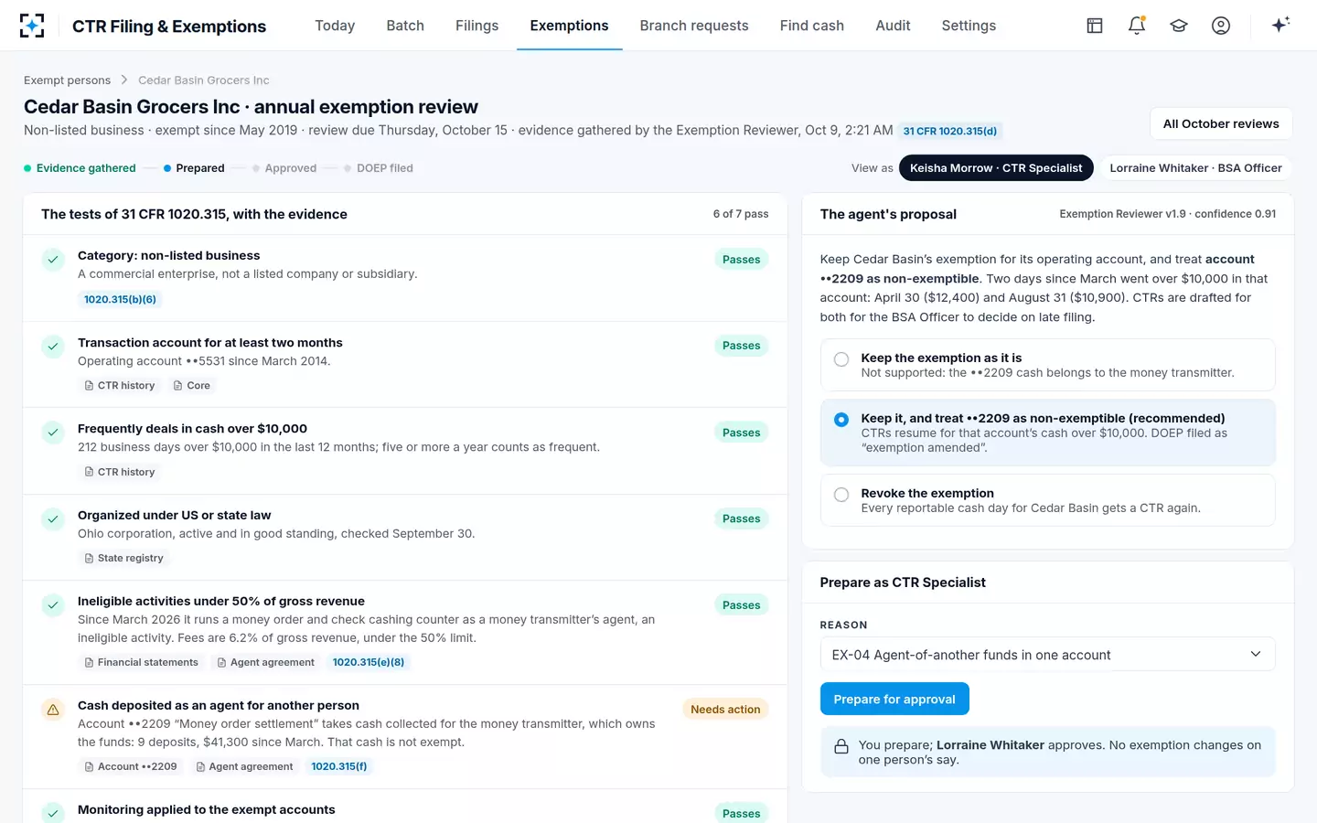Open the 1020.315(e)(8) citation link
Viewport: 1317px width, 823px height.
point(369,662)
